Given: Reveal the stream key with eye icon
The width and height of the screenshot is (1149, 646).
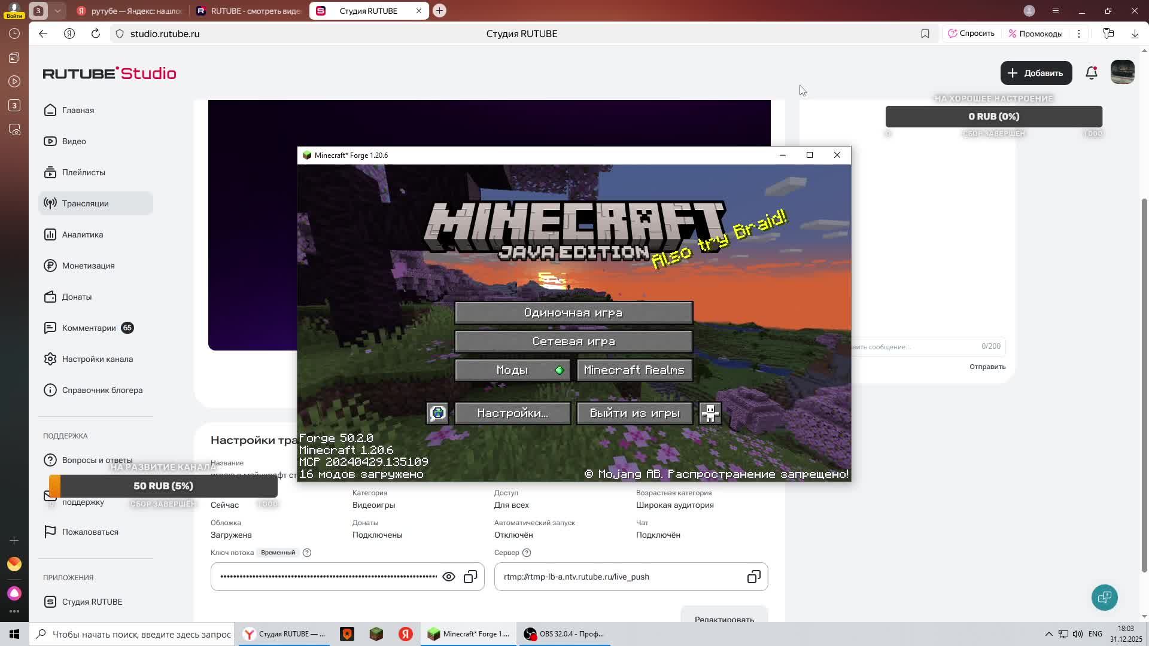Looking at the screenshot, I should pyautogui.click(x=448, y=577).
